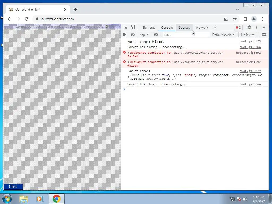272x204 pixels.
Task: Click the wss URL in first error
Action: point(198,53)
